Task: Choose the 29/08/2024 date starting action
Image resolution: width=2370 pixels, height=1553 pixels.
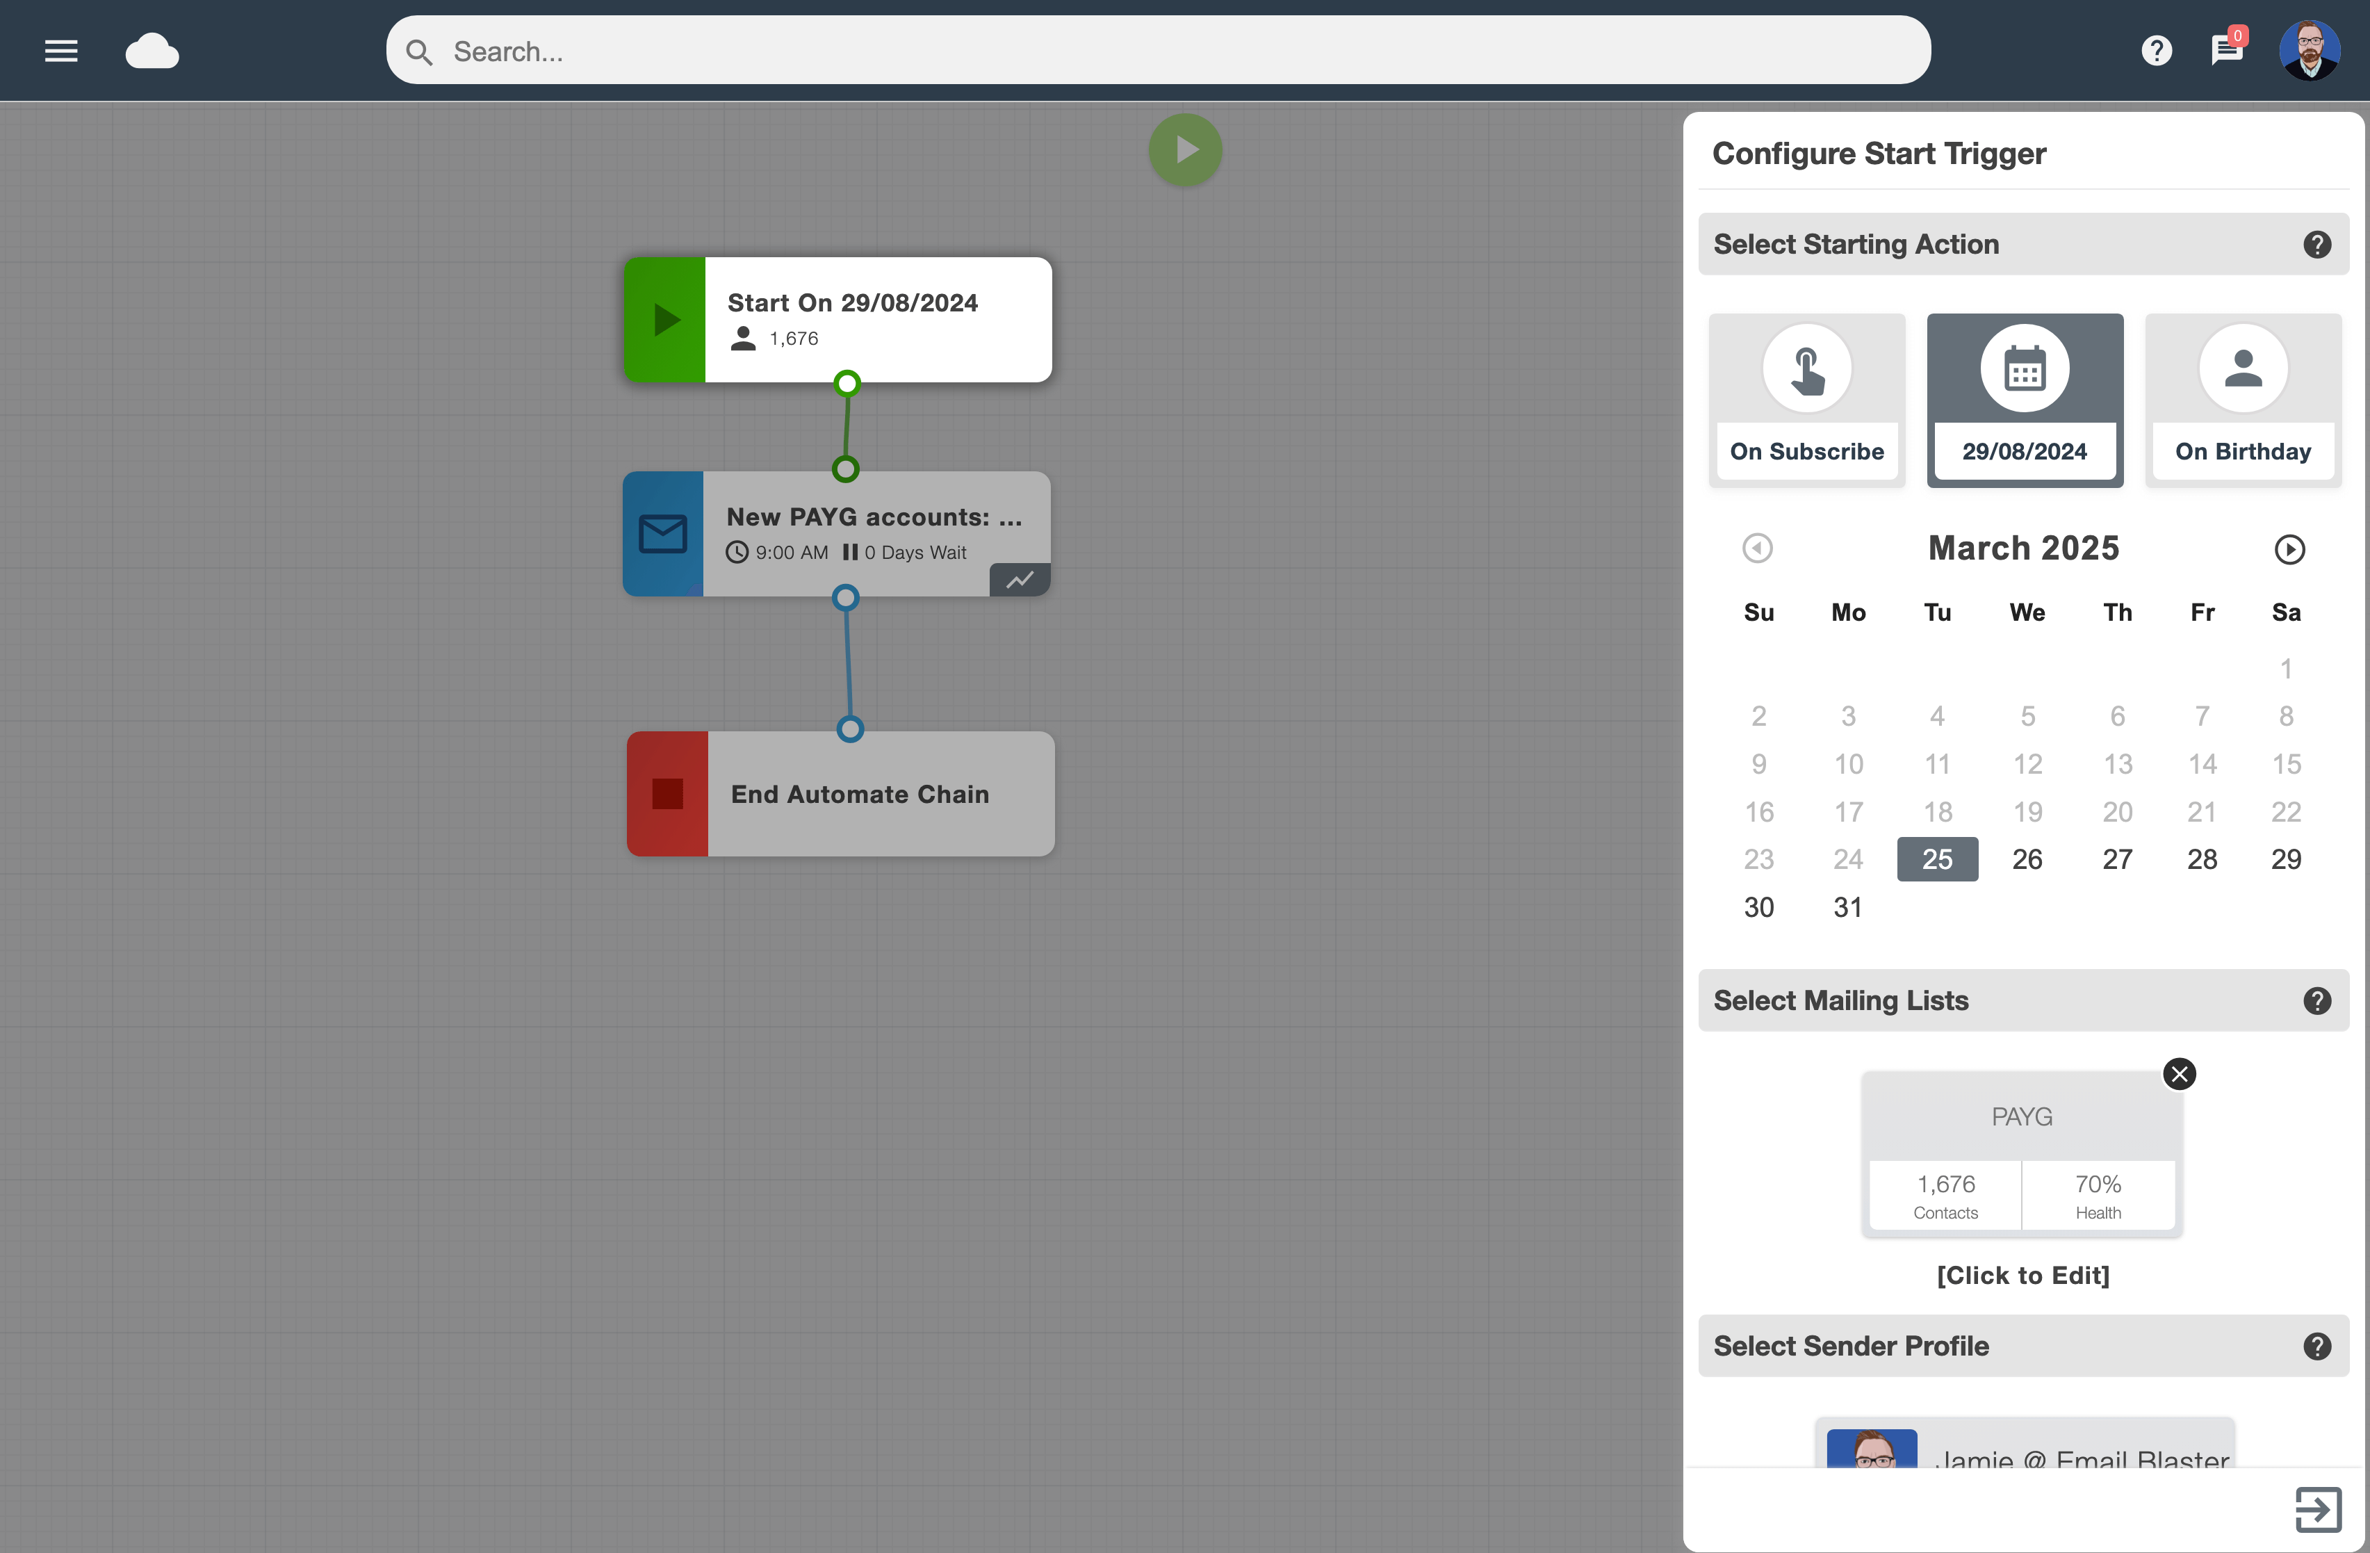Action: 2025,400
